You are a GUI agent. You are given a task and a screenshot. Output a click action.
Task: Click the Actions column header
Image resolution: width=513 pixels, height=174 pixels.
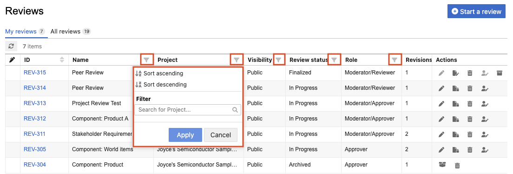click(x=446, y=60)
